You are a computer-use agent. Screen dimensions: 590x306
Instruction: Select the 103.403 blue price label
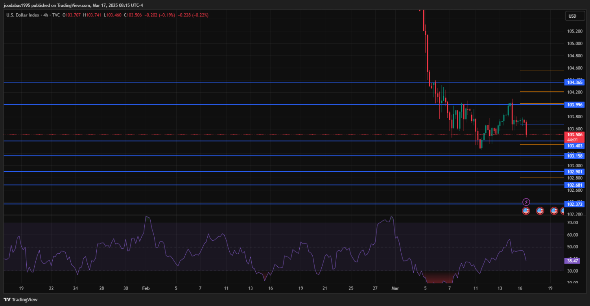pos(573,146)
